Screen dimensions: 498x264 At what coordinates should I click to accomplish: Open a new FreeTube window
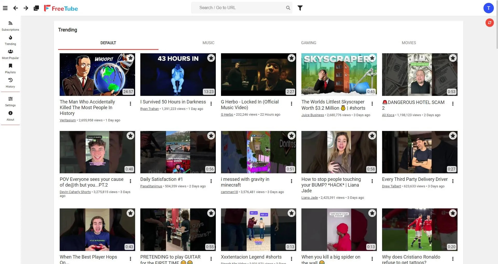click(36, 8)
